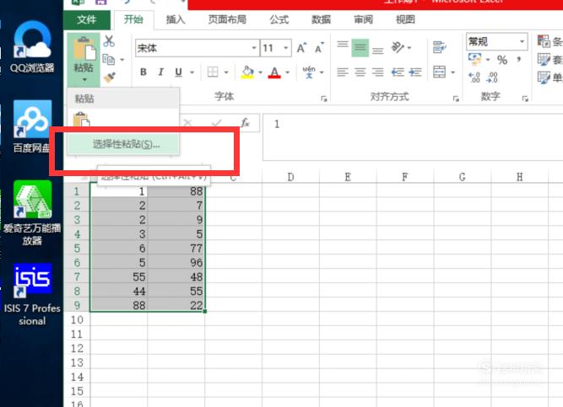
Task: Click Merge and Center icon
Action: tap(440, 72)
